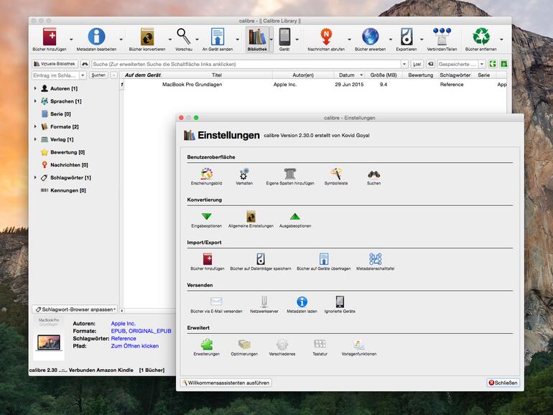The image size is (553, 415).
Task: Open the Schlagwort-Browser anpassen dropdown
Action: 75,309
